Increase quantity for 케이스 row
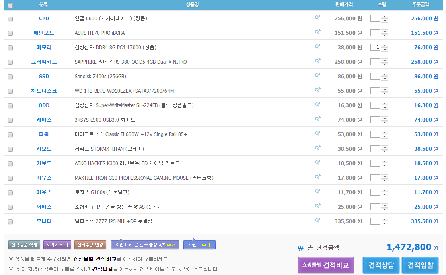446x275 pixels. (384, 118)
